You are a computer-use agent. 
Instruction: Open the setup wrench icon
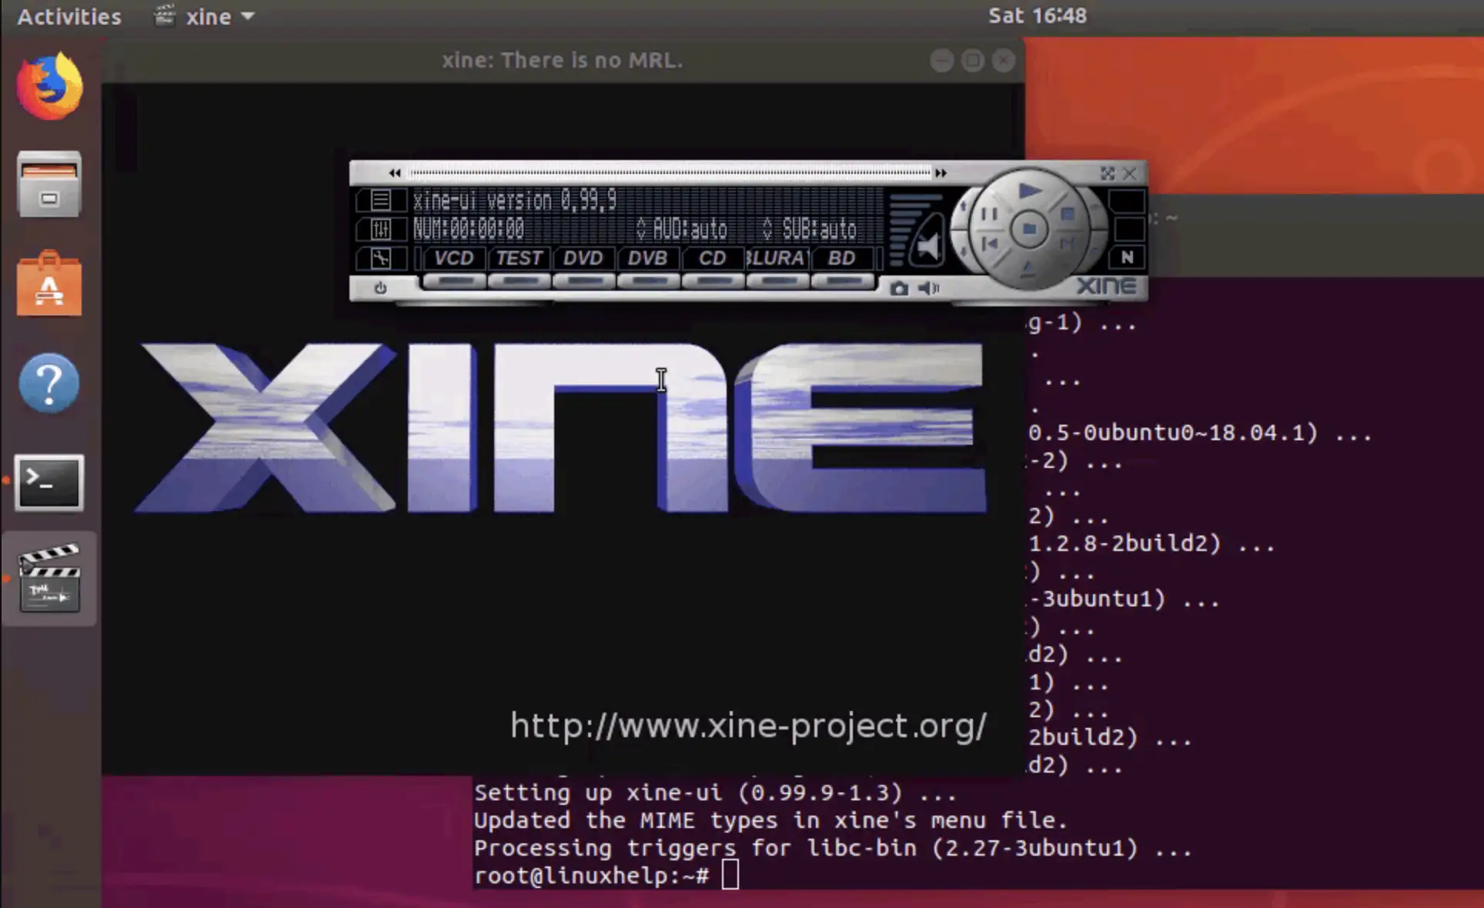[380, 259]
